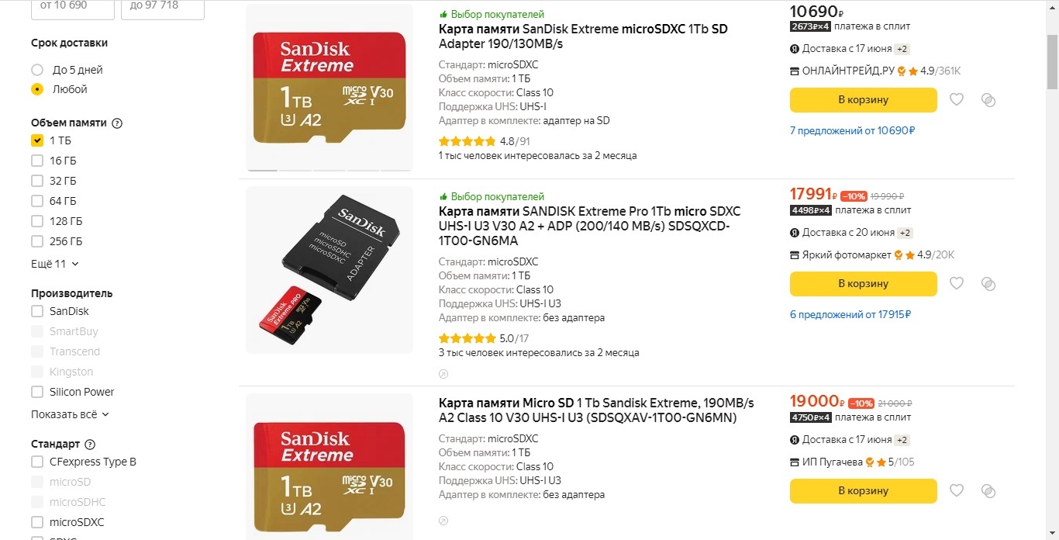Favorite the SanDisk Extreme Pro card (heart)
The image size is (1059, 540).
coord(957,283)
